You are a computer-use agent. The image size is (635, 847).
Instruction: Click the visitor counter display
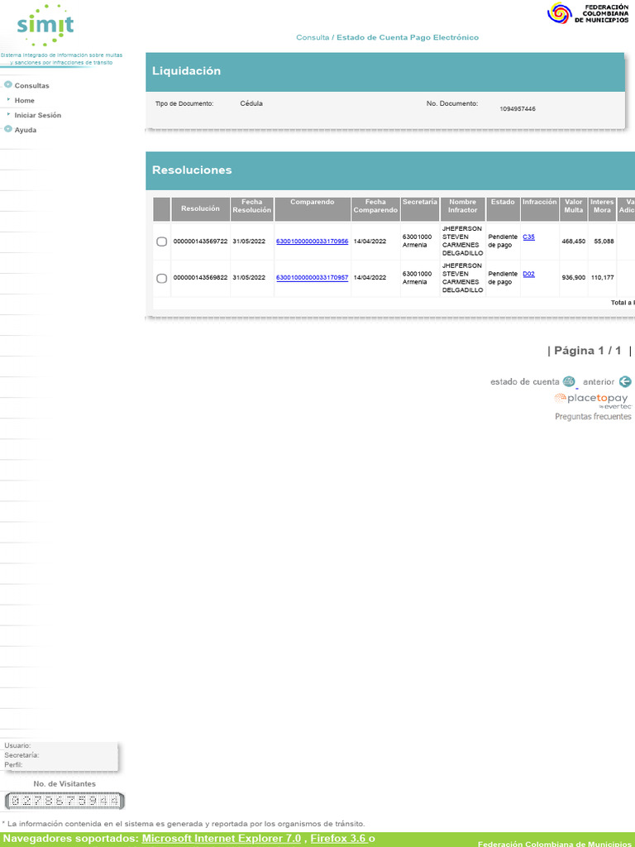pyautogui.click(x=64, y=801)
